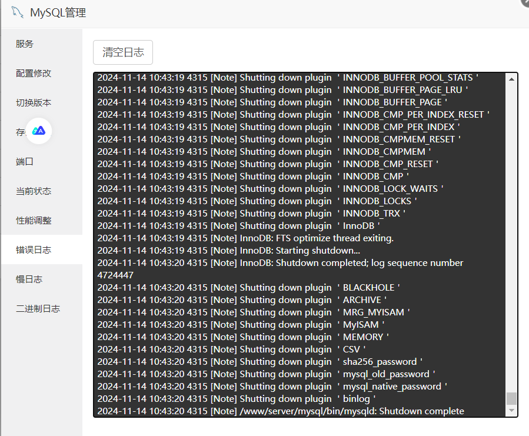Image resolution: width=529 pixels, height=436 pixels.
Task: Click the INNODB_CMP_PER_INDEX_RESET log line
Action: tap(293, 114)
